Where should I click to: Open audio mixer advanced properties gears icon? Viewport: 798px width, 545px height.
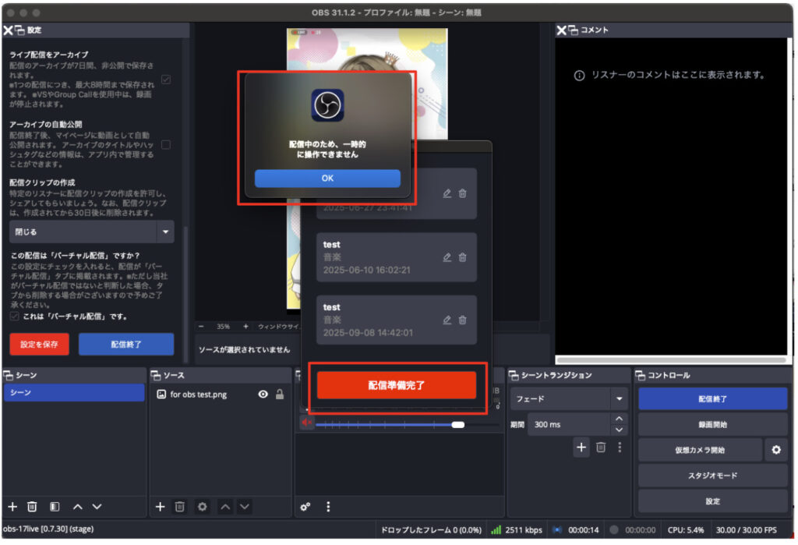tap(305, 507)
